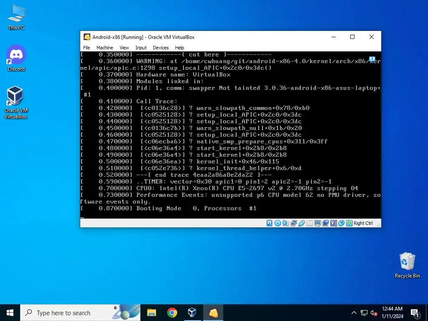The width and height of the screenshot is (428, 321).
Task: Click the 'Hardware name: VirtualBox' console line
Action: [x=155, y=74]
